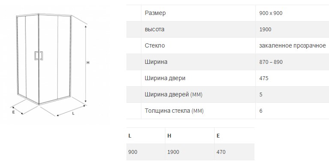Click the E dimension label on diagram

(x=13, y=112)
